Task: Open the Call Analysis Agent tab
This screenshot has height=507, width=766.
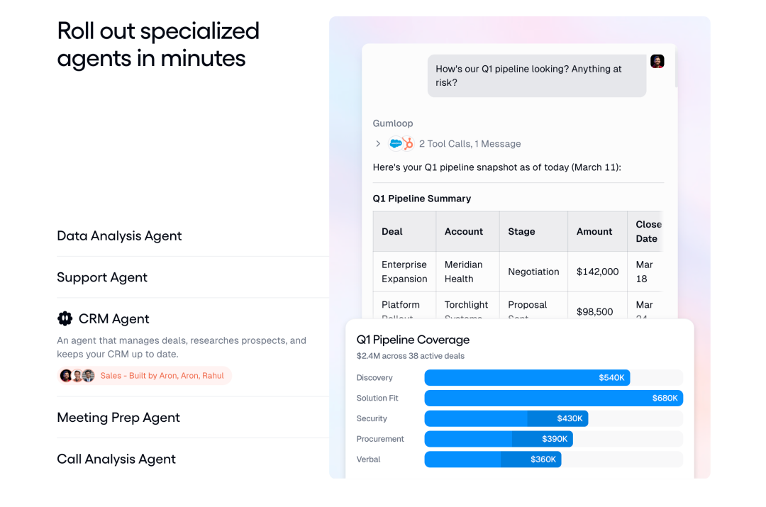Action: click(116, 459)
